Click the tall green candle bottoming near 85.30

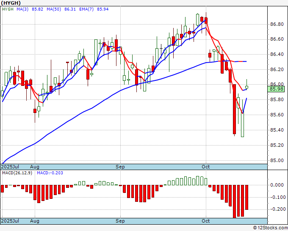click(x=242, y=123)
